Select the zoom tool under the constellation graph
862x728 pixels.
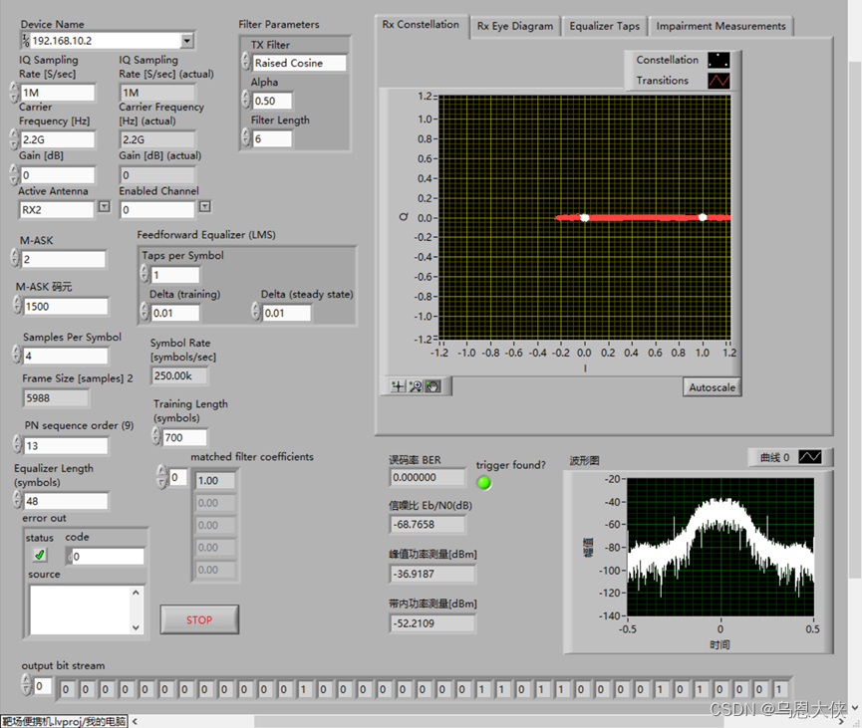415,386
